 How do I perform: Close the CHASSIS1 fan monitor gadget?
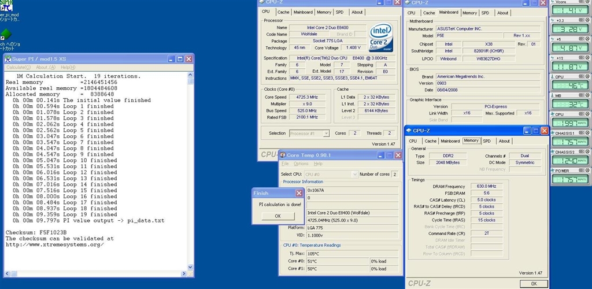coord(587,133)
